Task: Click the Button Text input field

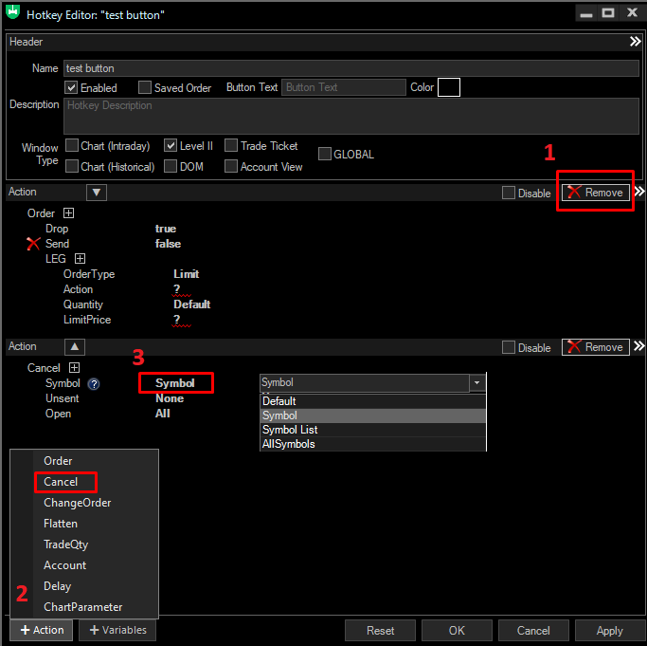Action: pos(343,87)
